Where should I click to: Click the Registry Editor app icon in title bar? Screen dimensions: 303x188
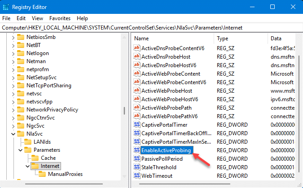(6, 7)
